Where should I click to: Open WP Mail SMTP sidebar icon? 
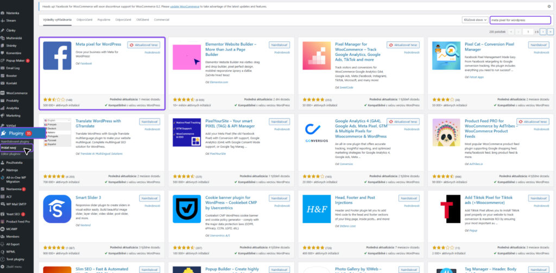tap(3, 204)
